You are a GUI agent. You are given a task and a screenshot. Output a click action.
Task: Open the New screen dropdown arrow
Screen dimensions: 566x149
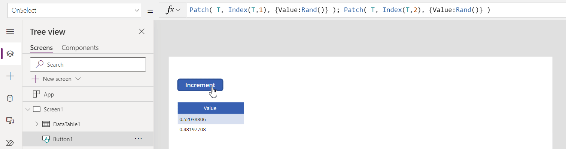(78, 79)
